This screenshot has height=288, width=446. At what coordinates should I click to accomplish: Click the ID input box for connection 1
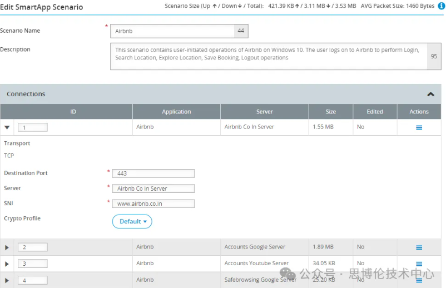point(32,127)
